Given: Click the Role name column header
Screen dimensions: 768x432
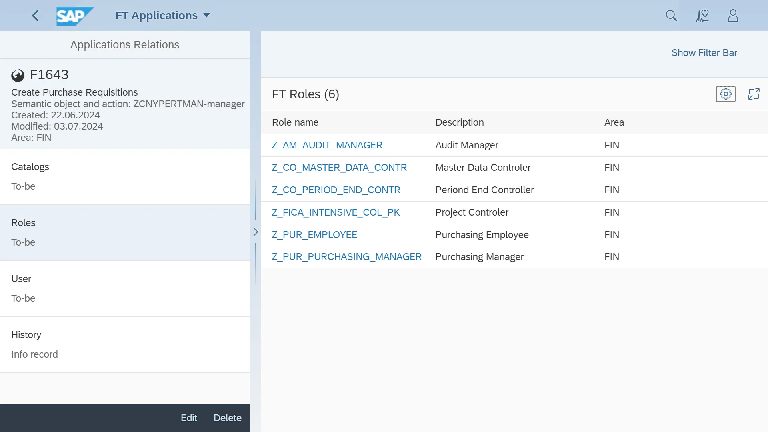Looking at the screenshot, I should 295,122.
